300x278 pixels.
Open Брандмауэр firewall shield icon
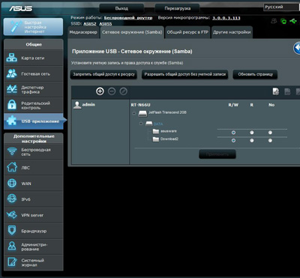click(12, 231)
